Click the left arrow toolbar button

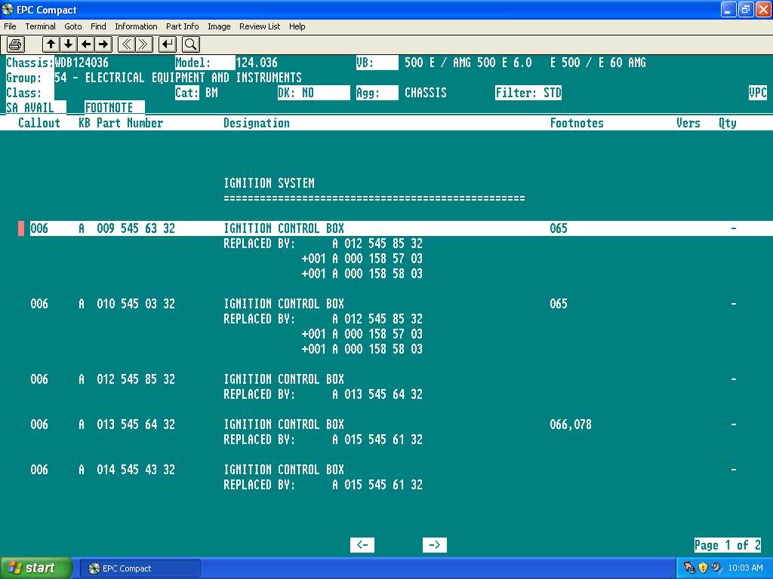pyautogui.click(x=86, y=44)
